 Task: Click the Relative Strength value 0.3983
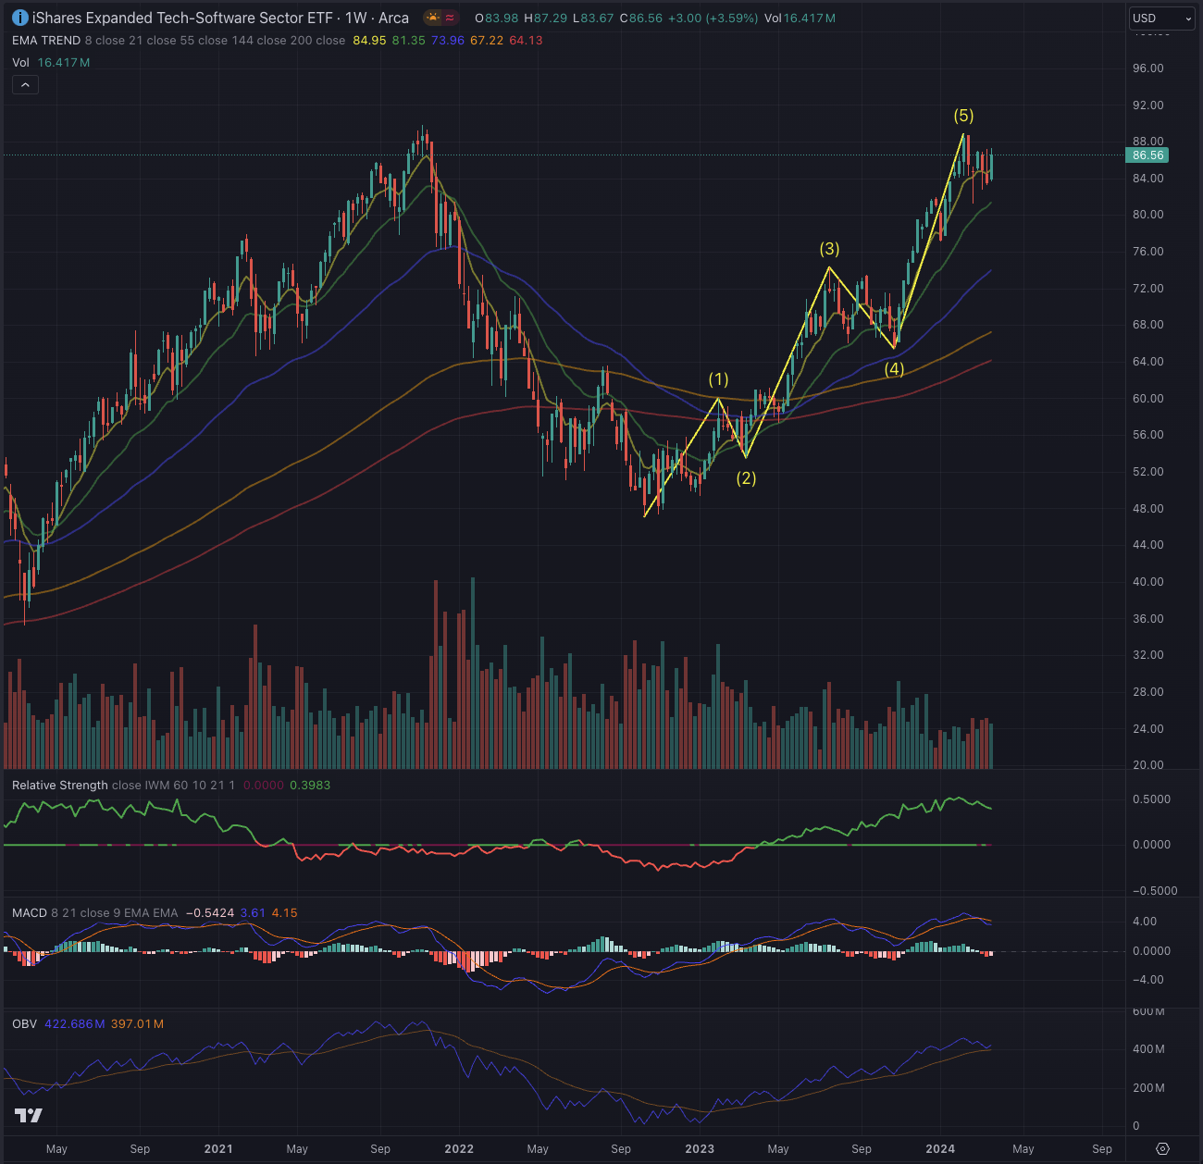310,786
